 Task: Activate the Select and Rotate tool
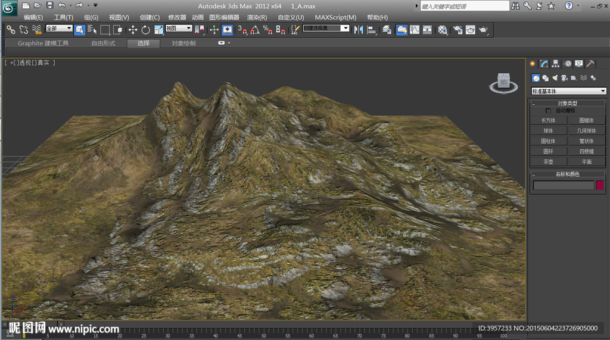click(145, 30)
